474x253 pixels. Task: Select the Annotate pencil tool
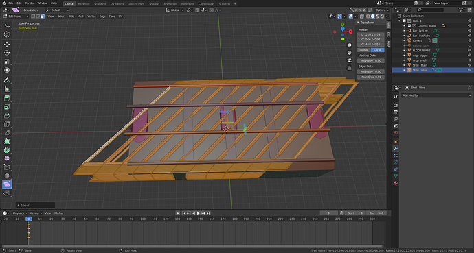[7, 80]
